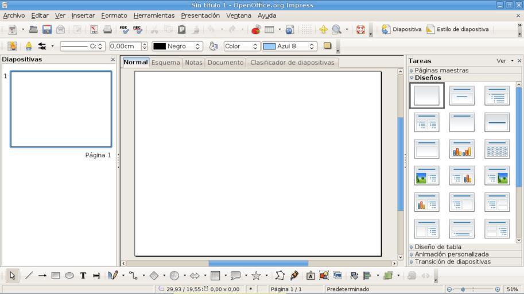This screenshot has width=524, height=294.
Task: Open the Herramientas menu
Action: point(154,16)
